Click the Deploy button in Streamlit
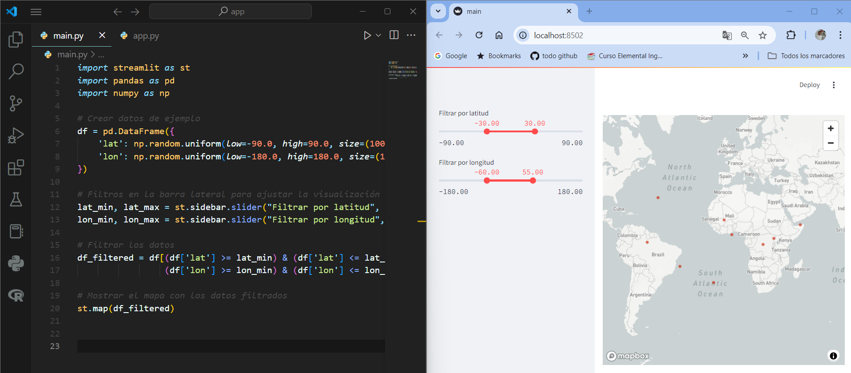 coord(809,85)
